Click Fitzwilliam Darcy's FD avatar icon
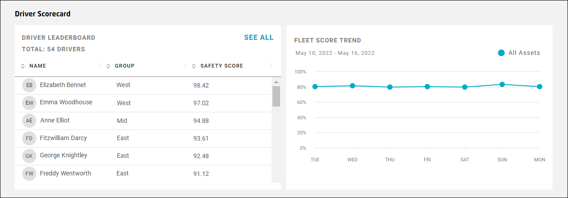The height and width of the screenshot is (198, 568). coord(29,138)
